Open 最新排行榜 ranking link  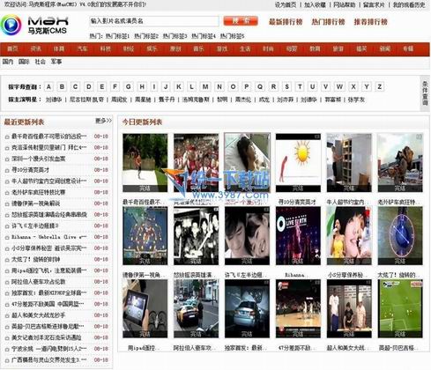pyautogui.click(x=286, y=22)
